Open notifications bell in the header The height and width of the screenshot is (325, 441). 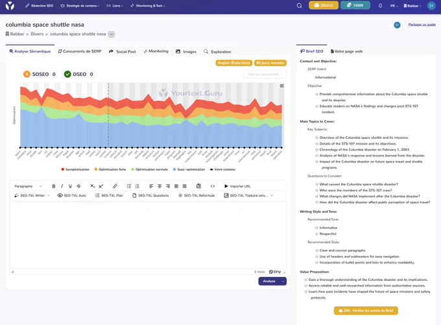click(380, 6)
